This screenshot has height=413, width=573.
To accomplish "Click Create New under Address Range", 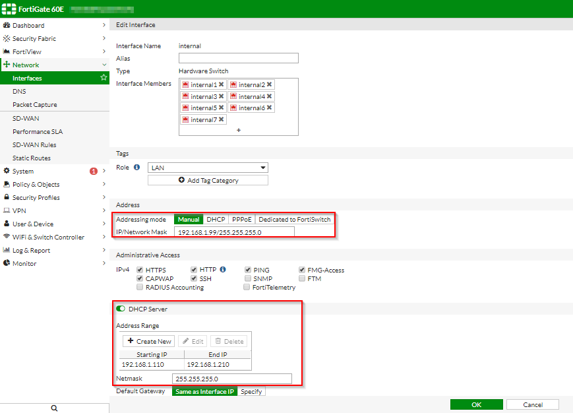I will 149,341.
